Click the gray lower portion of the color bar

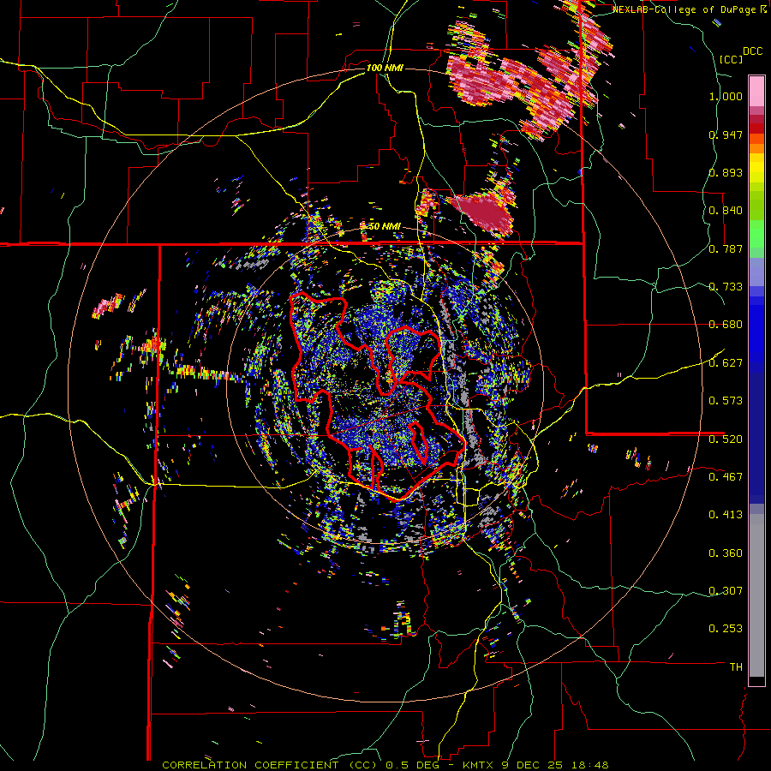tap(756, 595)
